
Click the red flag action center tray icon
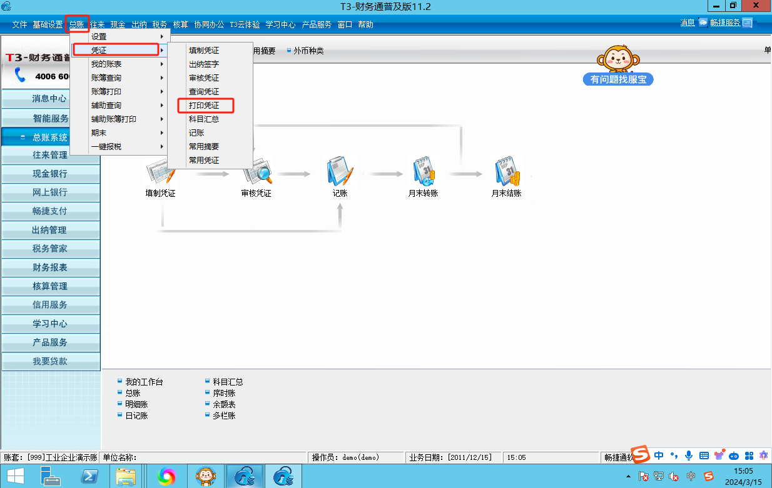click(x=644, y=476)
